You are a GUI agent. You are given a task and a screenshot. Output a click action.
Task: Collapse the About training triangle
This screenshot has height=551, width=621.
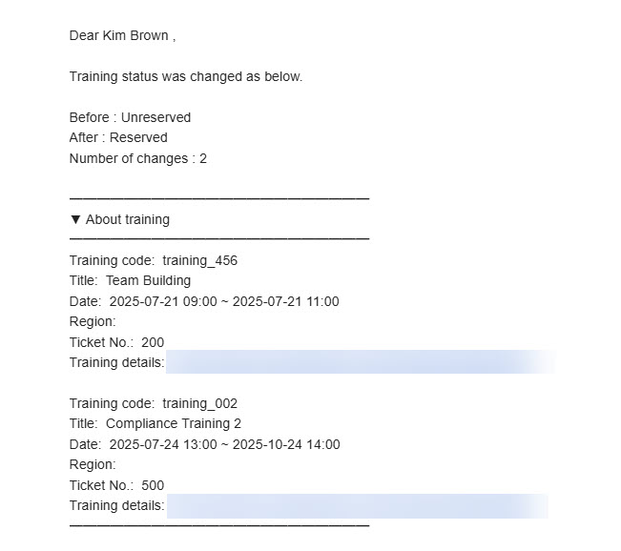click(75, 219)
